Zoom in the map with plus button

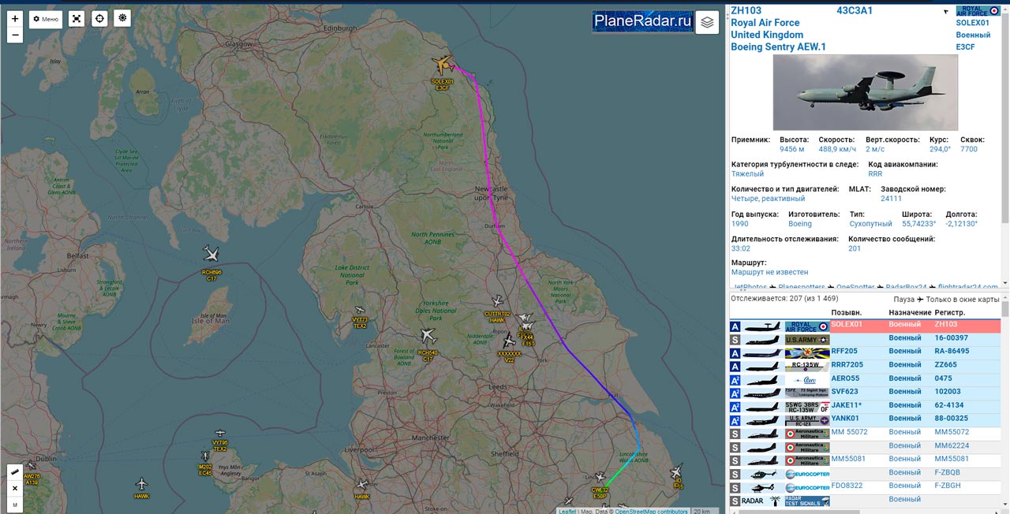click(15, 18)
